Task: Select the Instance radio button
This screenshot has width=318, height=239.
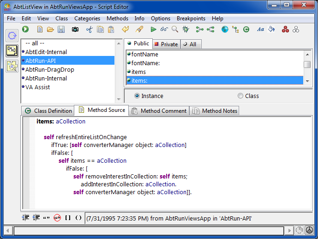Action: click(137, 96)
